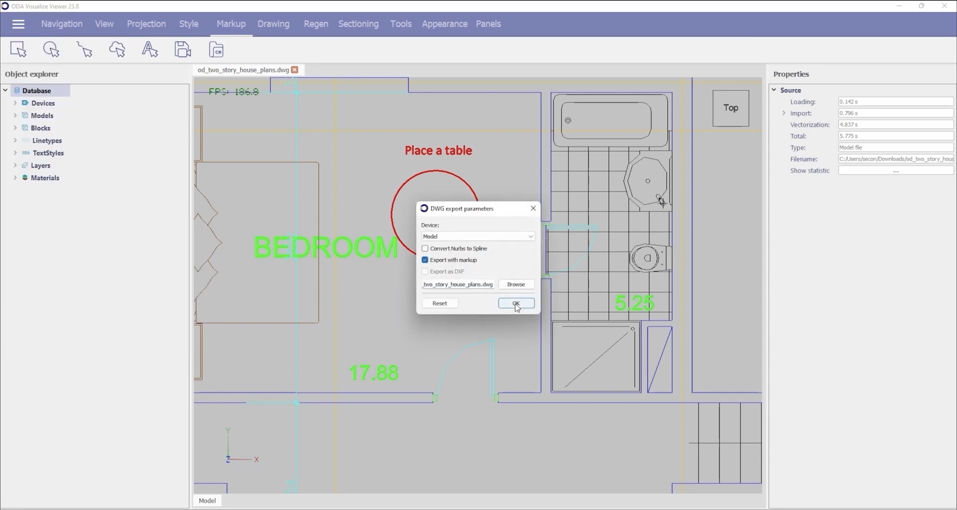The image size is (957, 510).
Task: Click the Markup tab
Action: click(231, 24)
